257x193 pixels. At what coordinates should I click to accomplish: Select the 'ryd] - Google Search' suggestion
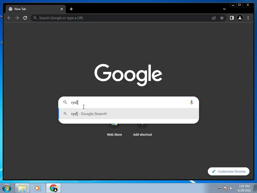pyautogui.click(x=128, y=114)
